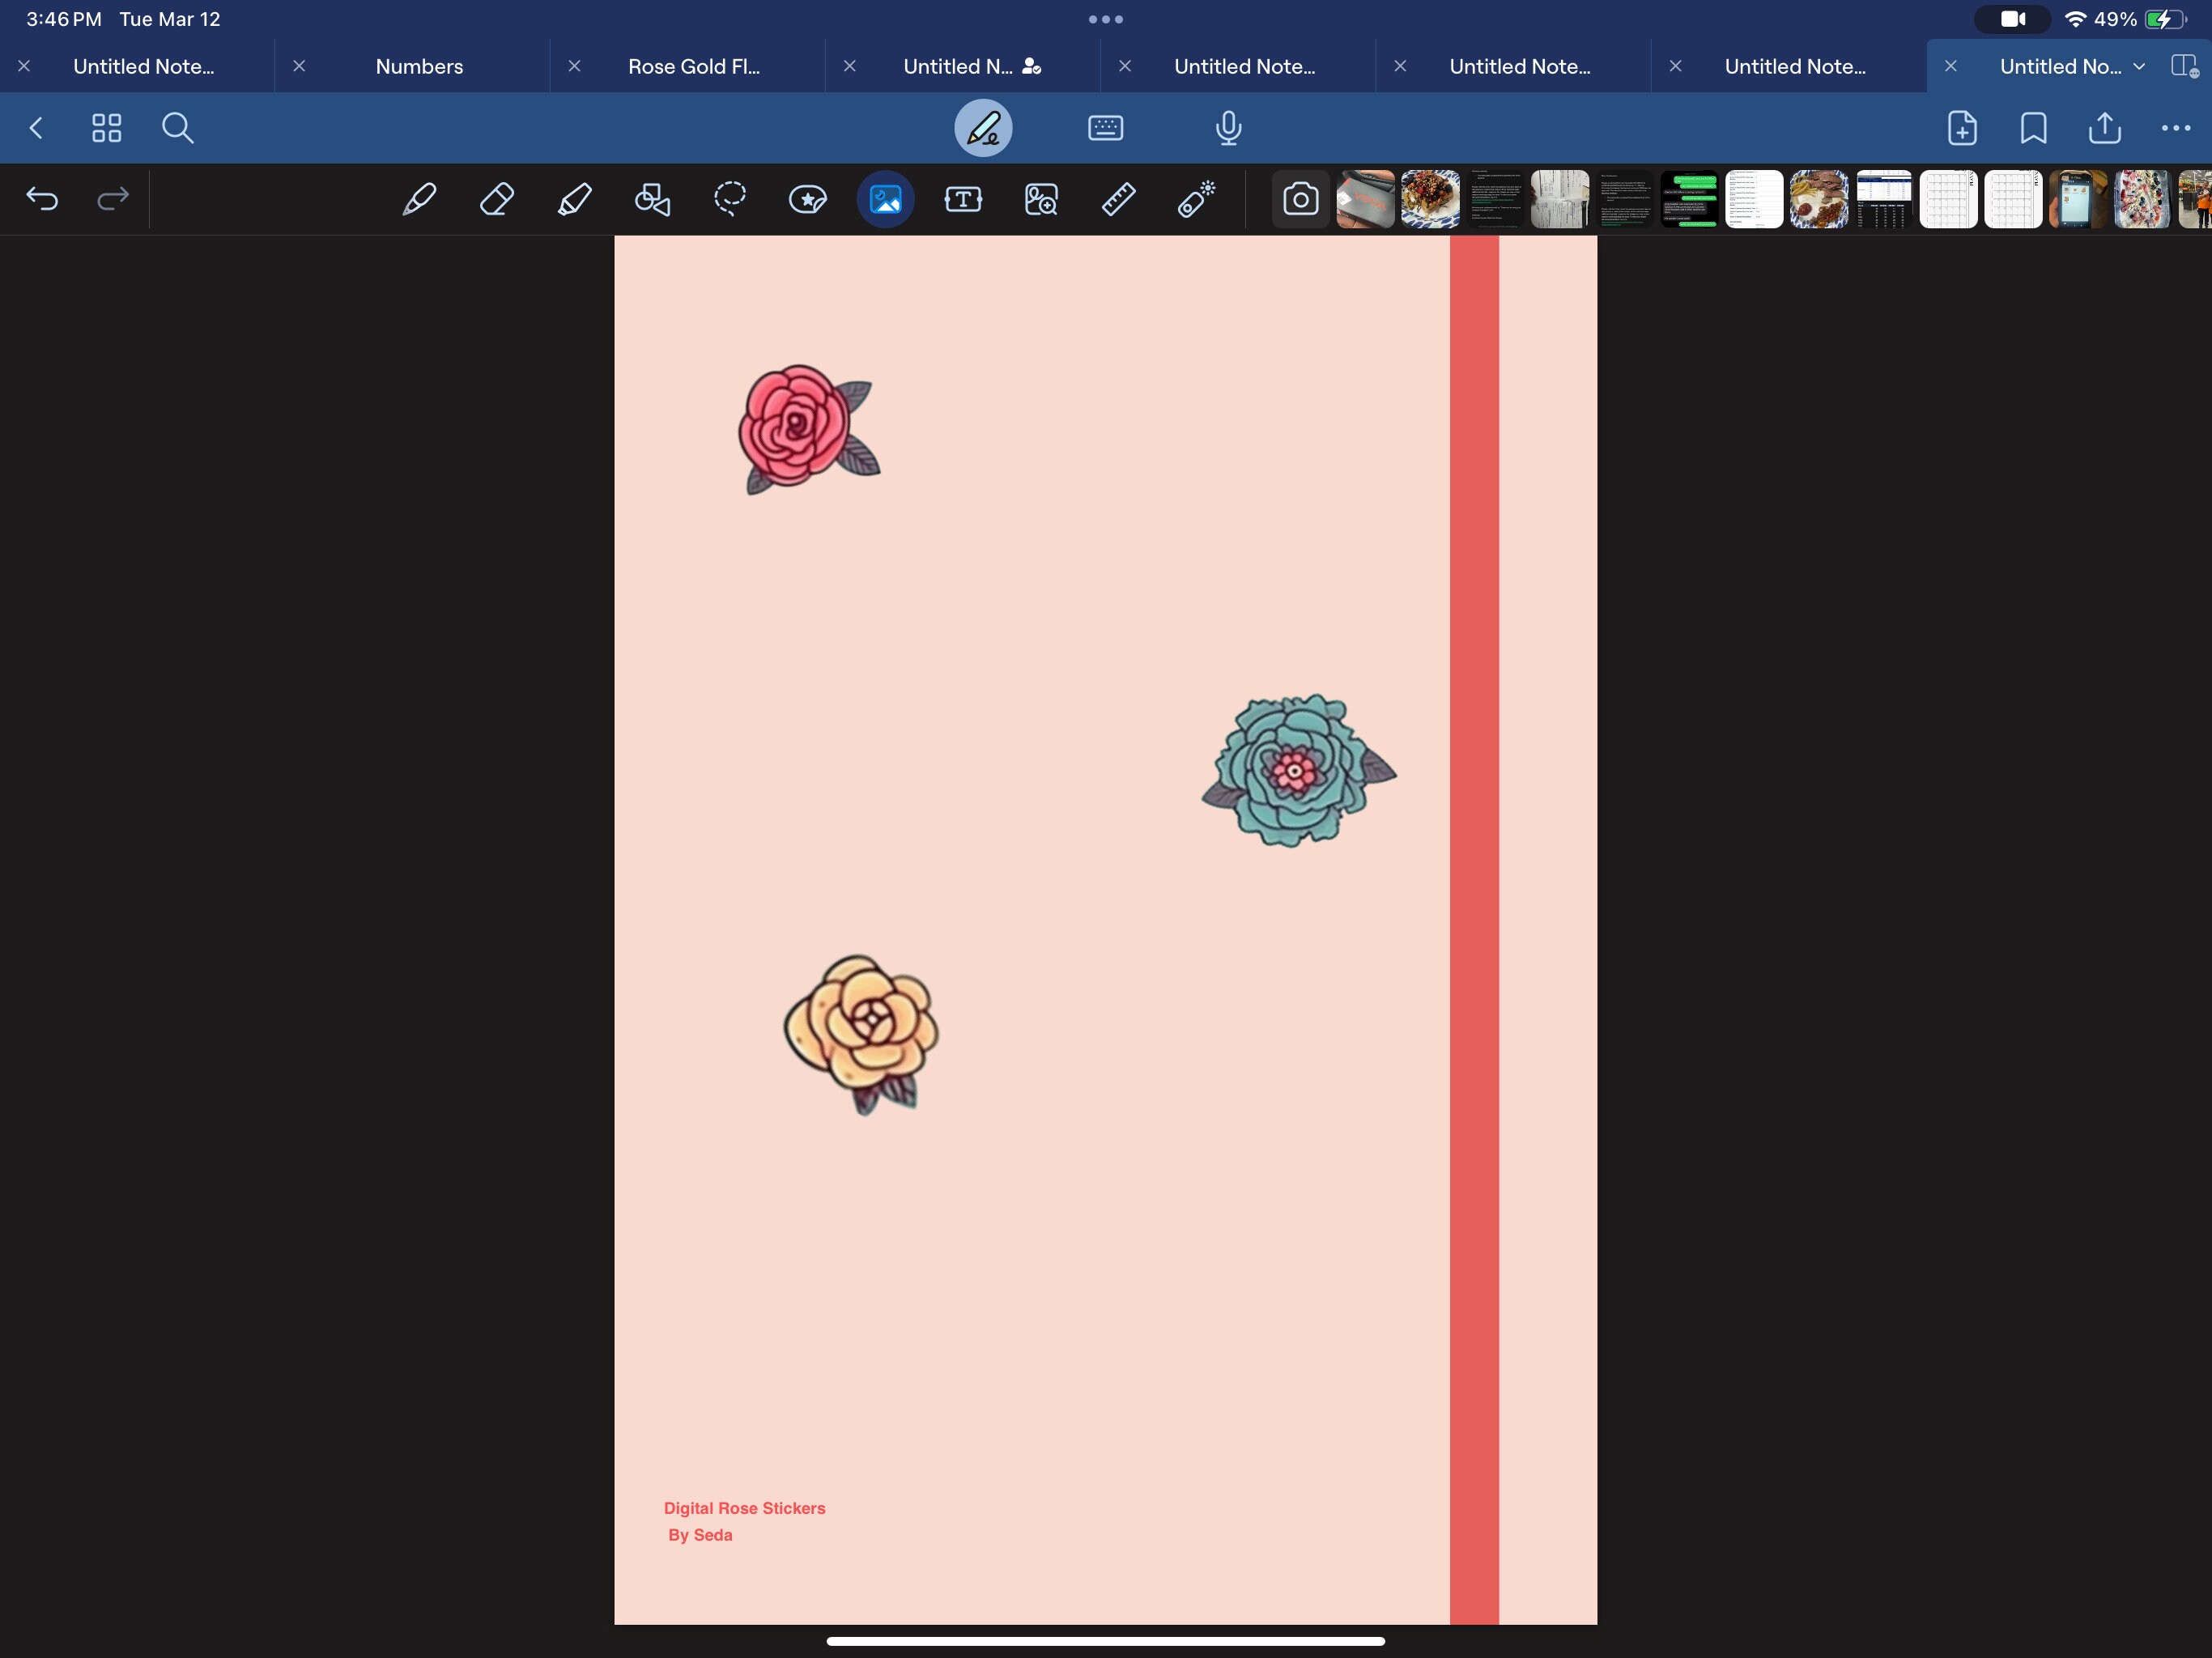This screenshot has height=1658, width=2212.
Task: Select the Ruler tool
Action: [1118, 199]
